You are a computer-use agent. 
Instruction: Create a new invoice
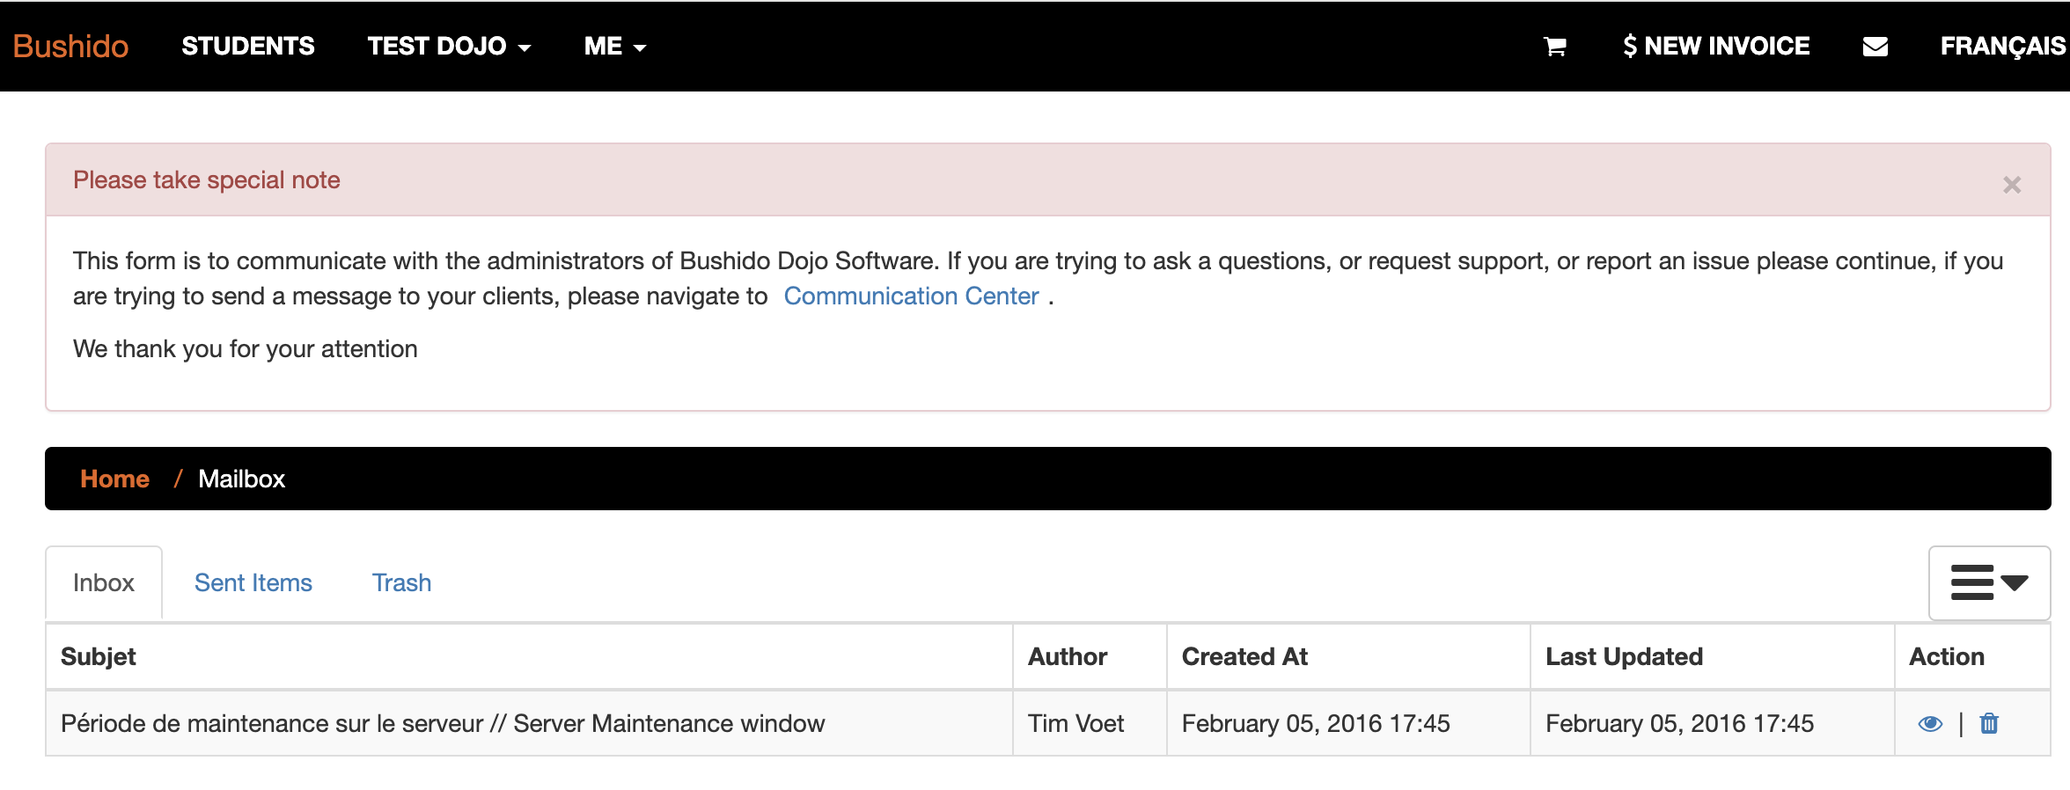point(1715,47)
